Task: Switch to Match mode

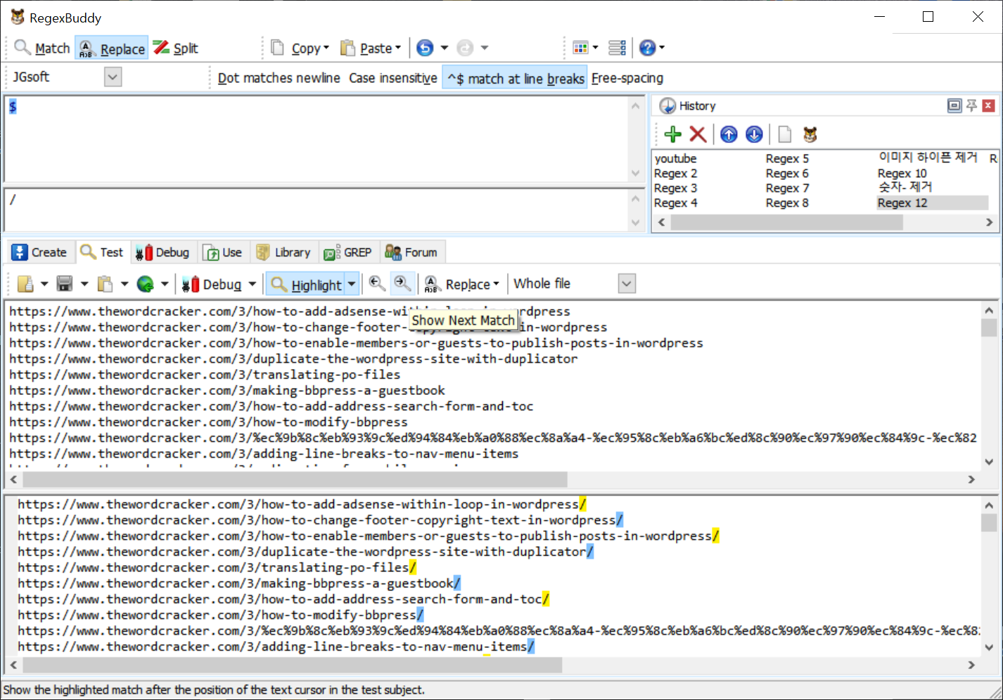Action: tap(42, 48)
